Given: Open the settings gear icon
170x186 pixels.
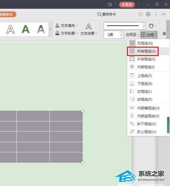Looking at the screenshot, I should pyautogui.click(x=148, y=14).
